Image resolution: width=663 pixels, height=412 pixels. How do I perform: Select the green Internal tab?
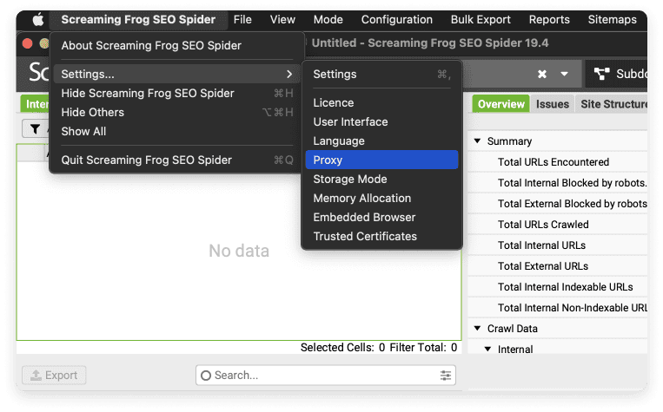(36, 104)
